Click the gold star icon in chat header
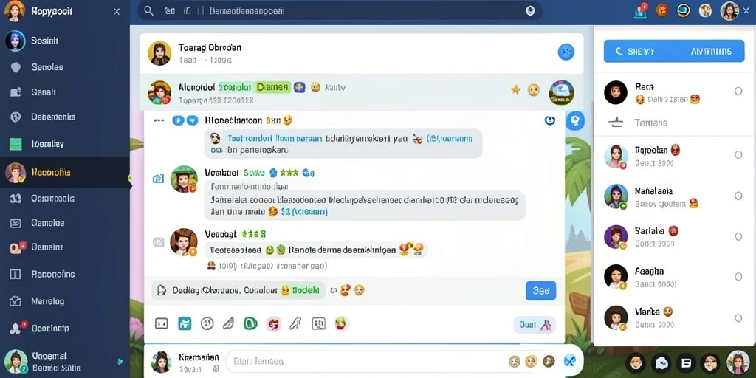Viewport: 756px width, 378px height. 515,89
